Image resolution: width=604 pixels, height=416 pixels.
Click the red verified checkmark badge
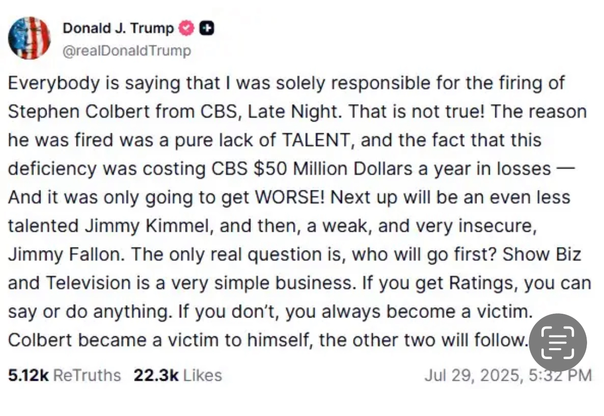187,29
